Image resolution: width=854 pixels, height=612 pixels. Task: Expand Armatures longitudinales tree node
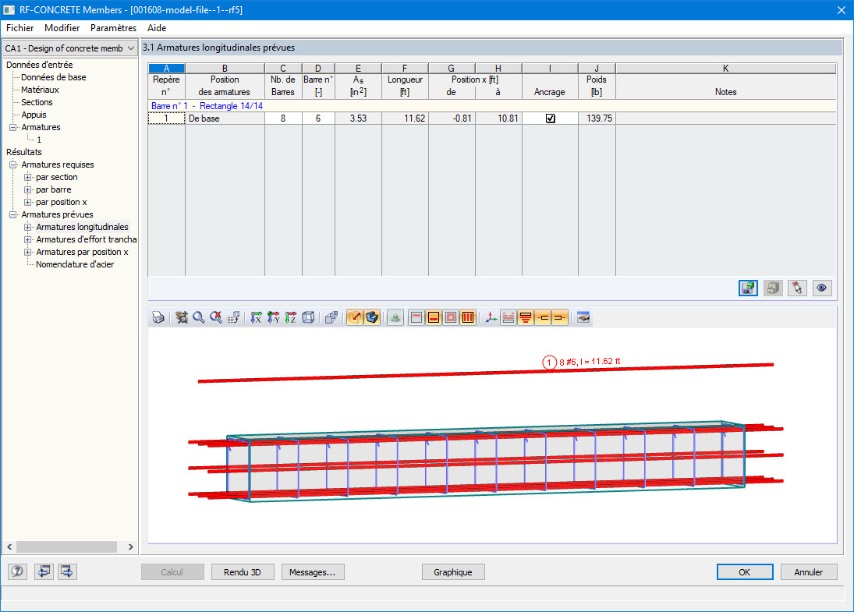[x=28, y=227]
